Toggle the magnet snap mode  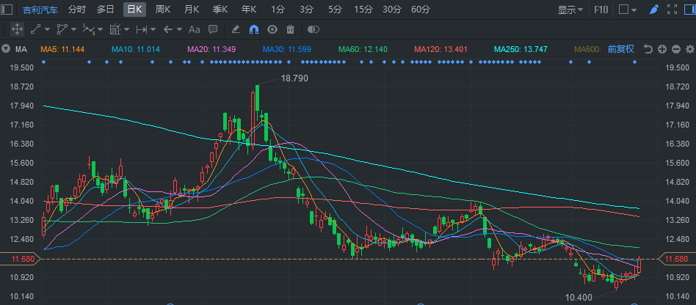(x=254, y=30)
